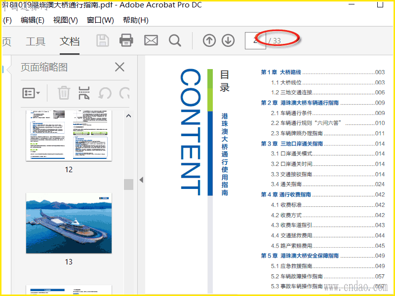
Task: Select page 12 thumbnail
Action: point(69,136)
